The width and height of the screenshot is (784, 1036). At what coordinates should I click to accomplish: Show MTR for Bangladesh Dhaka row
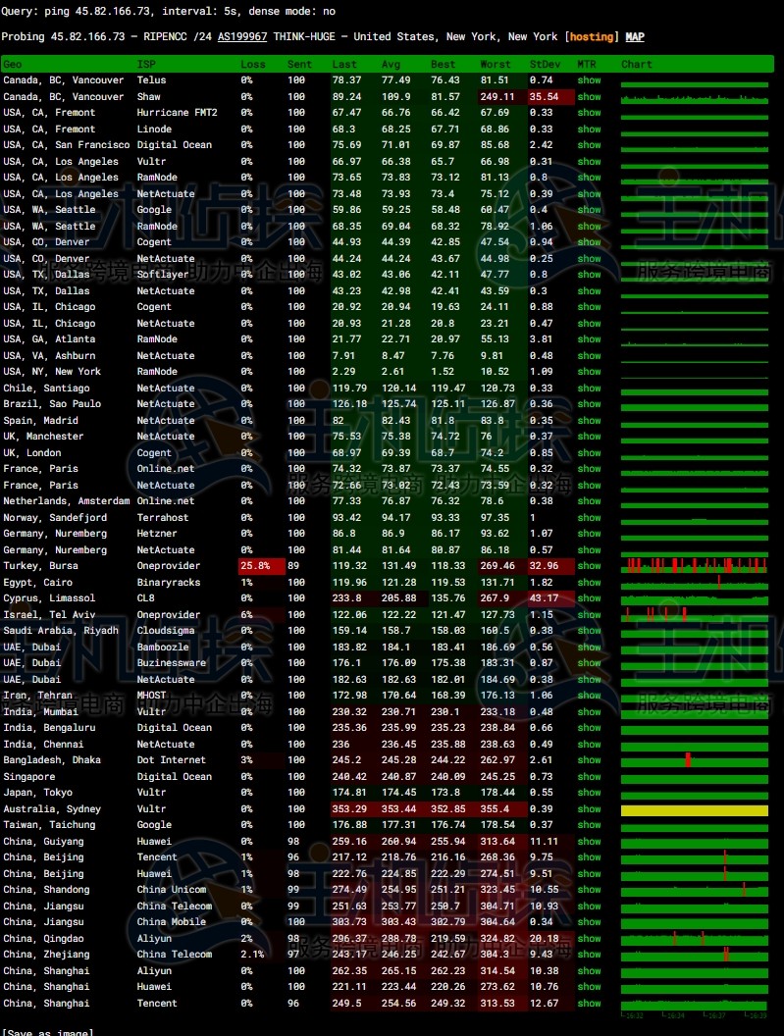pos(589,759)
